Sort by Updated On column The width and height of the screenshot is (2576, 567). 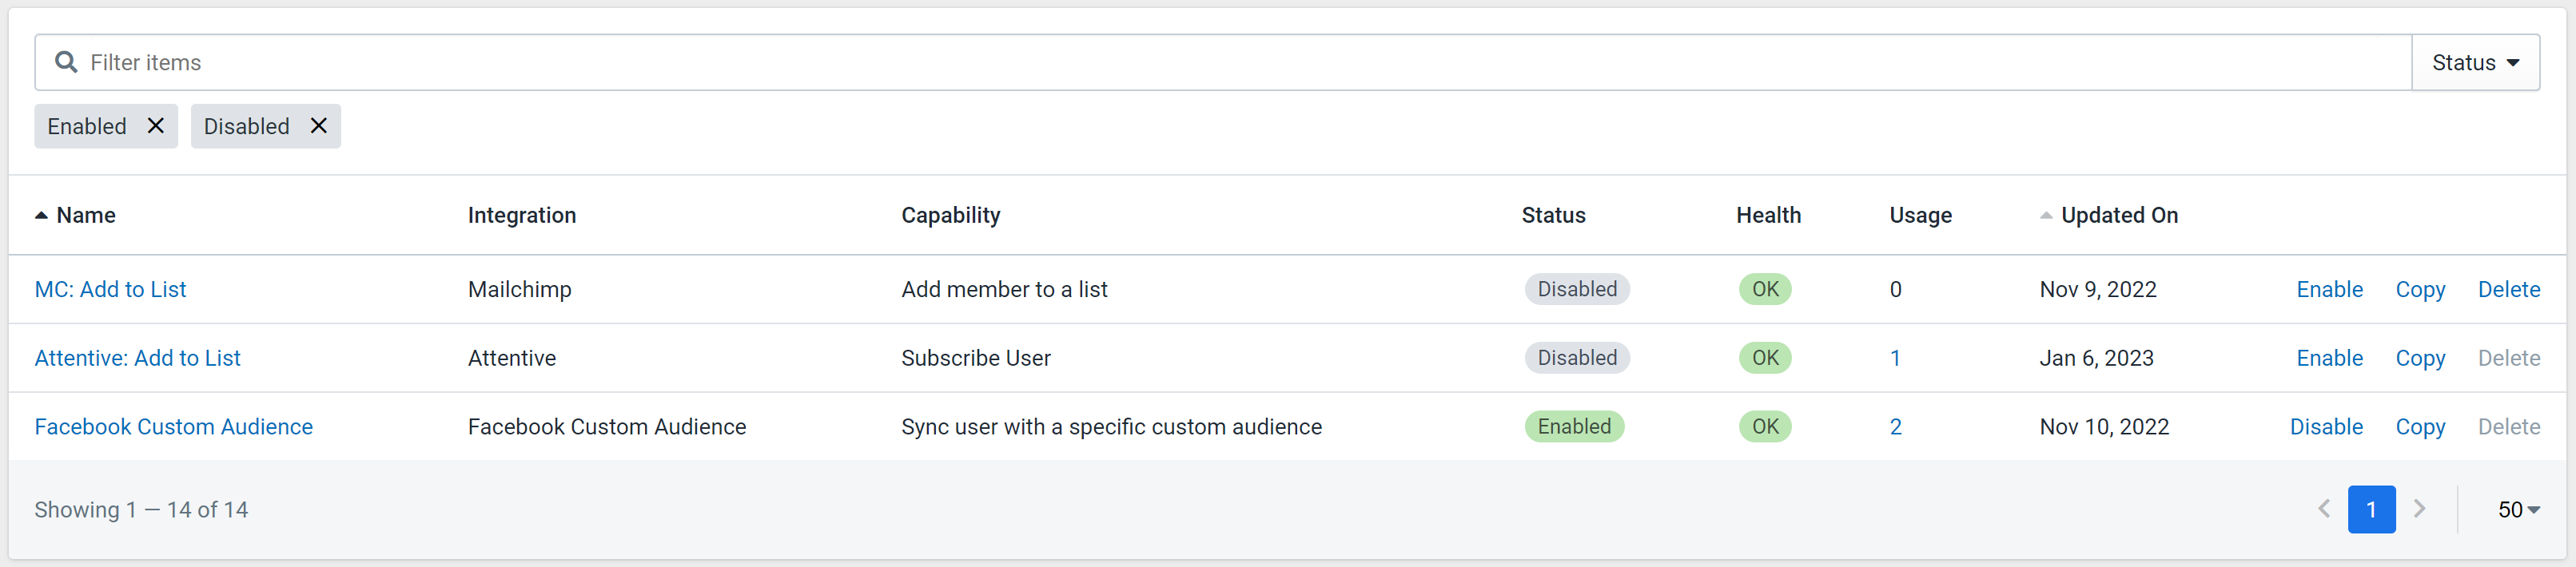pyautogui.click(x=2109, y=215)
